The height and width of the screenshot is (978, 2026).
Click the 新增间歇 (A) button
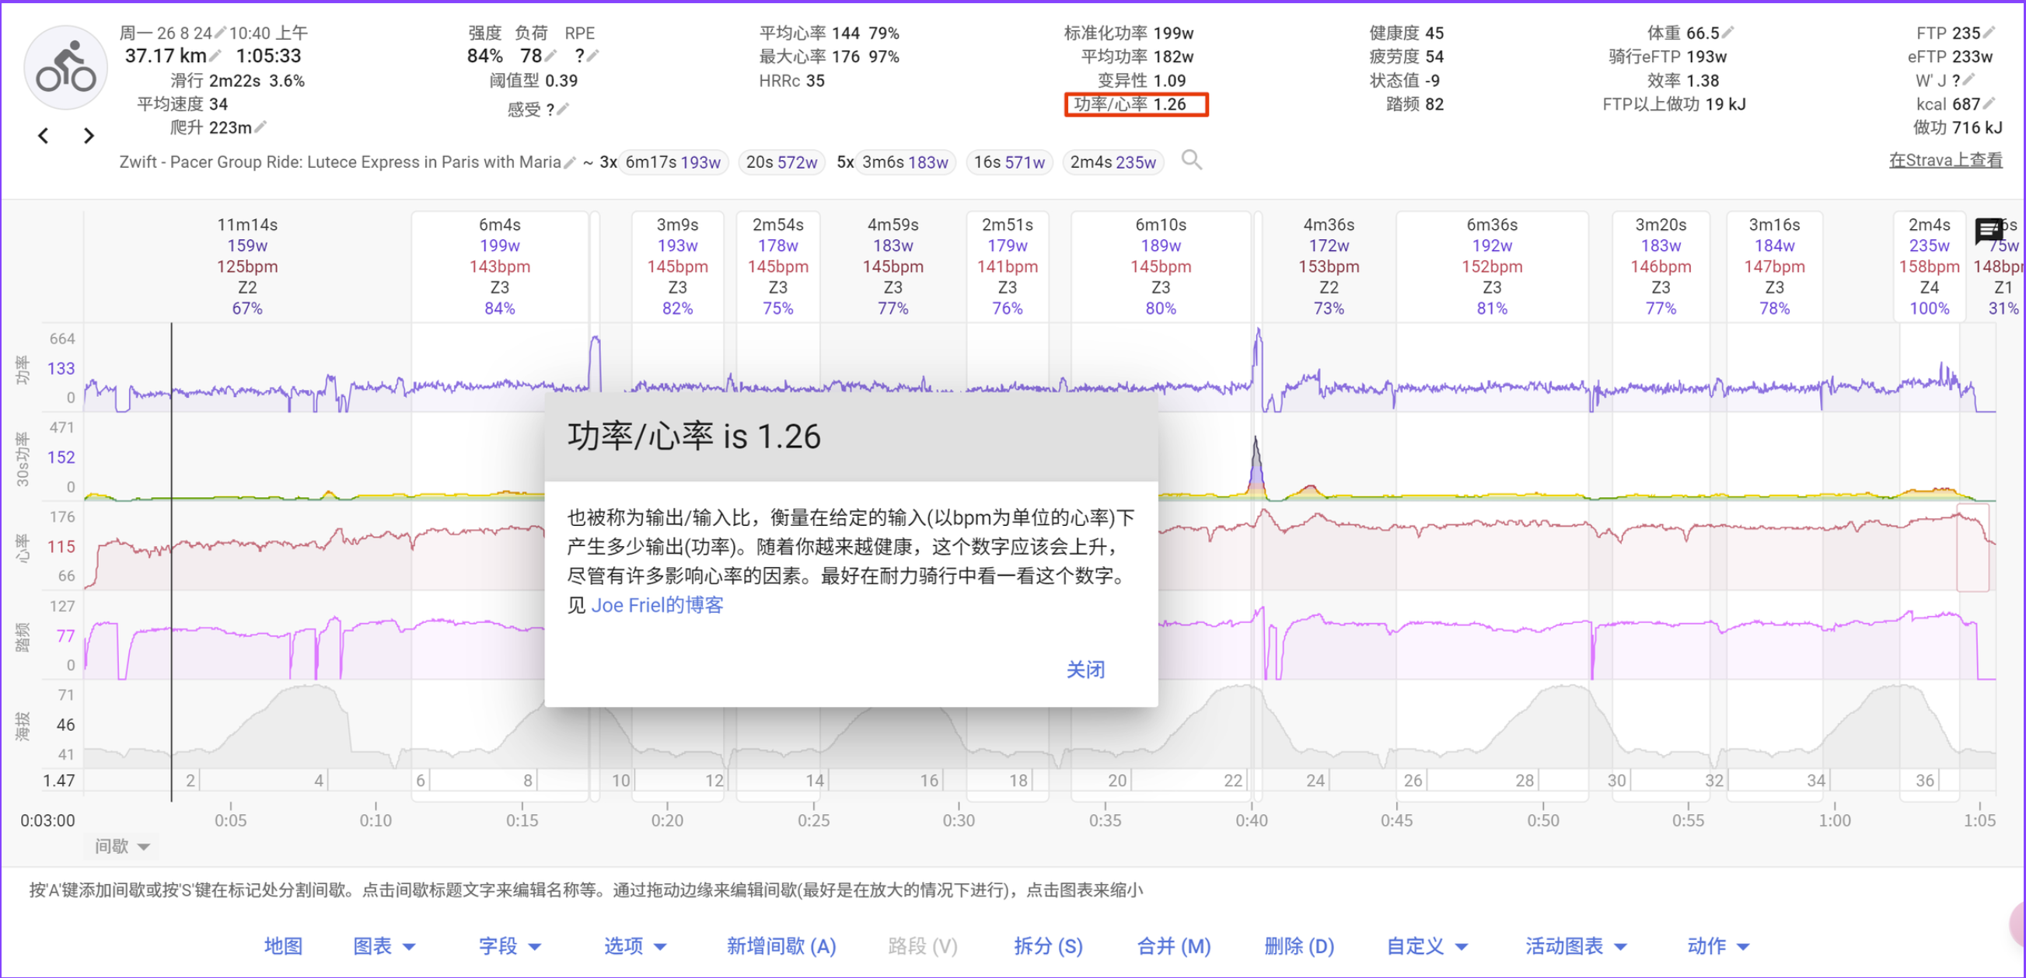(x=781, y=946)
